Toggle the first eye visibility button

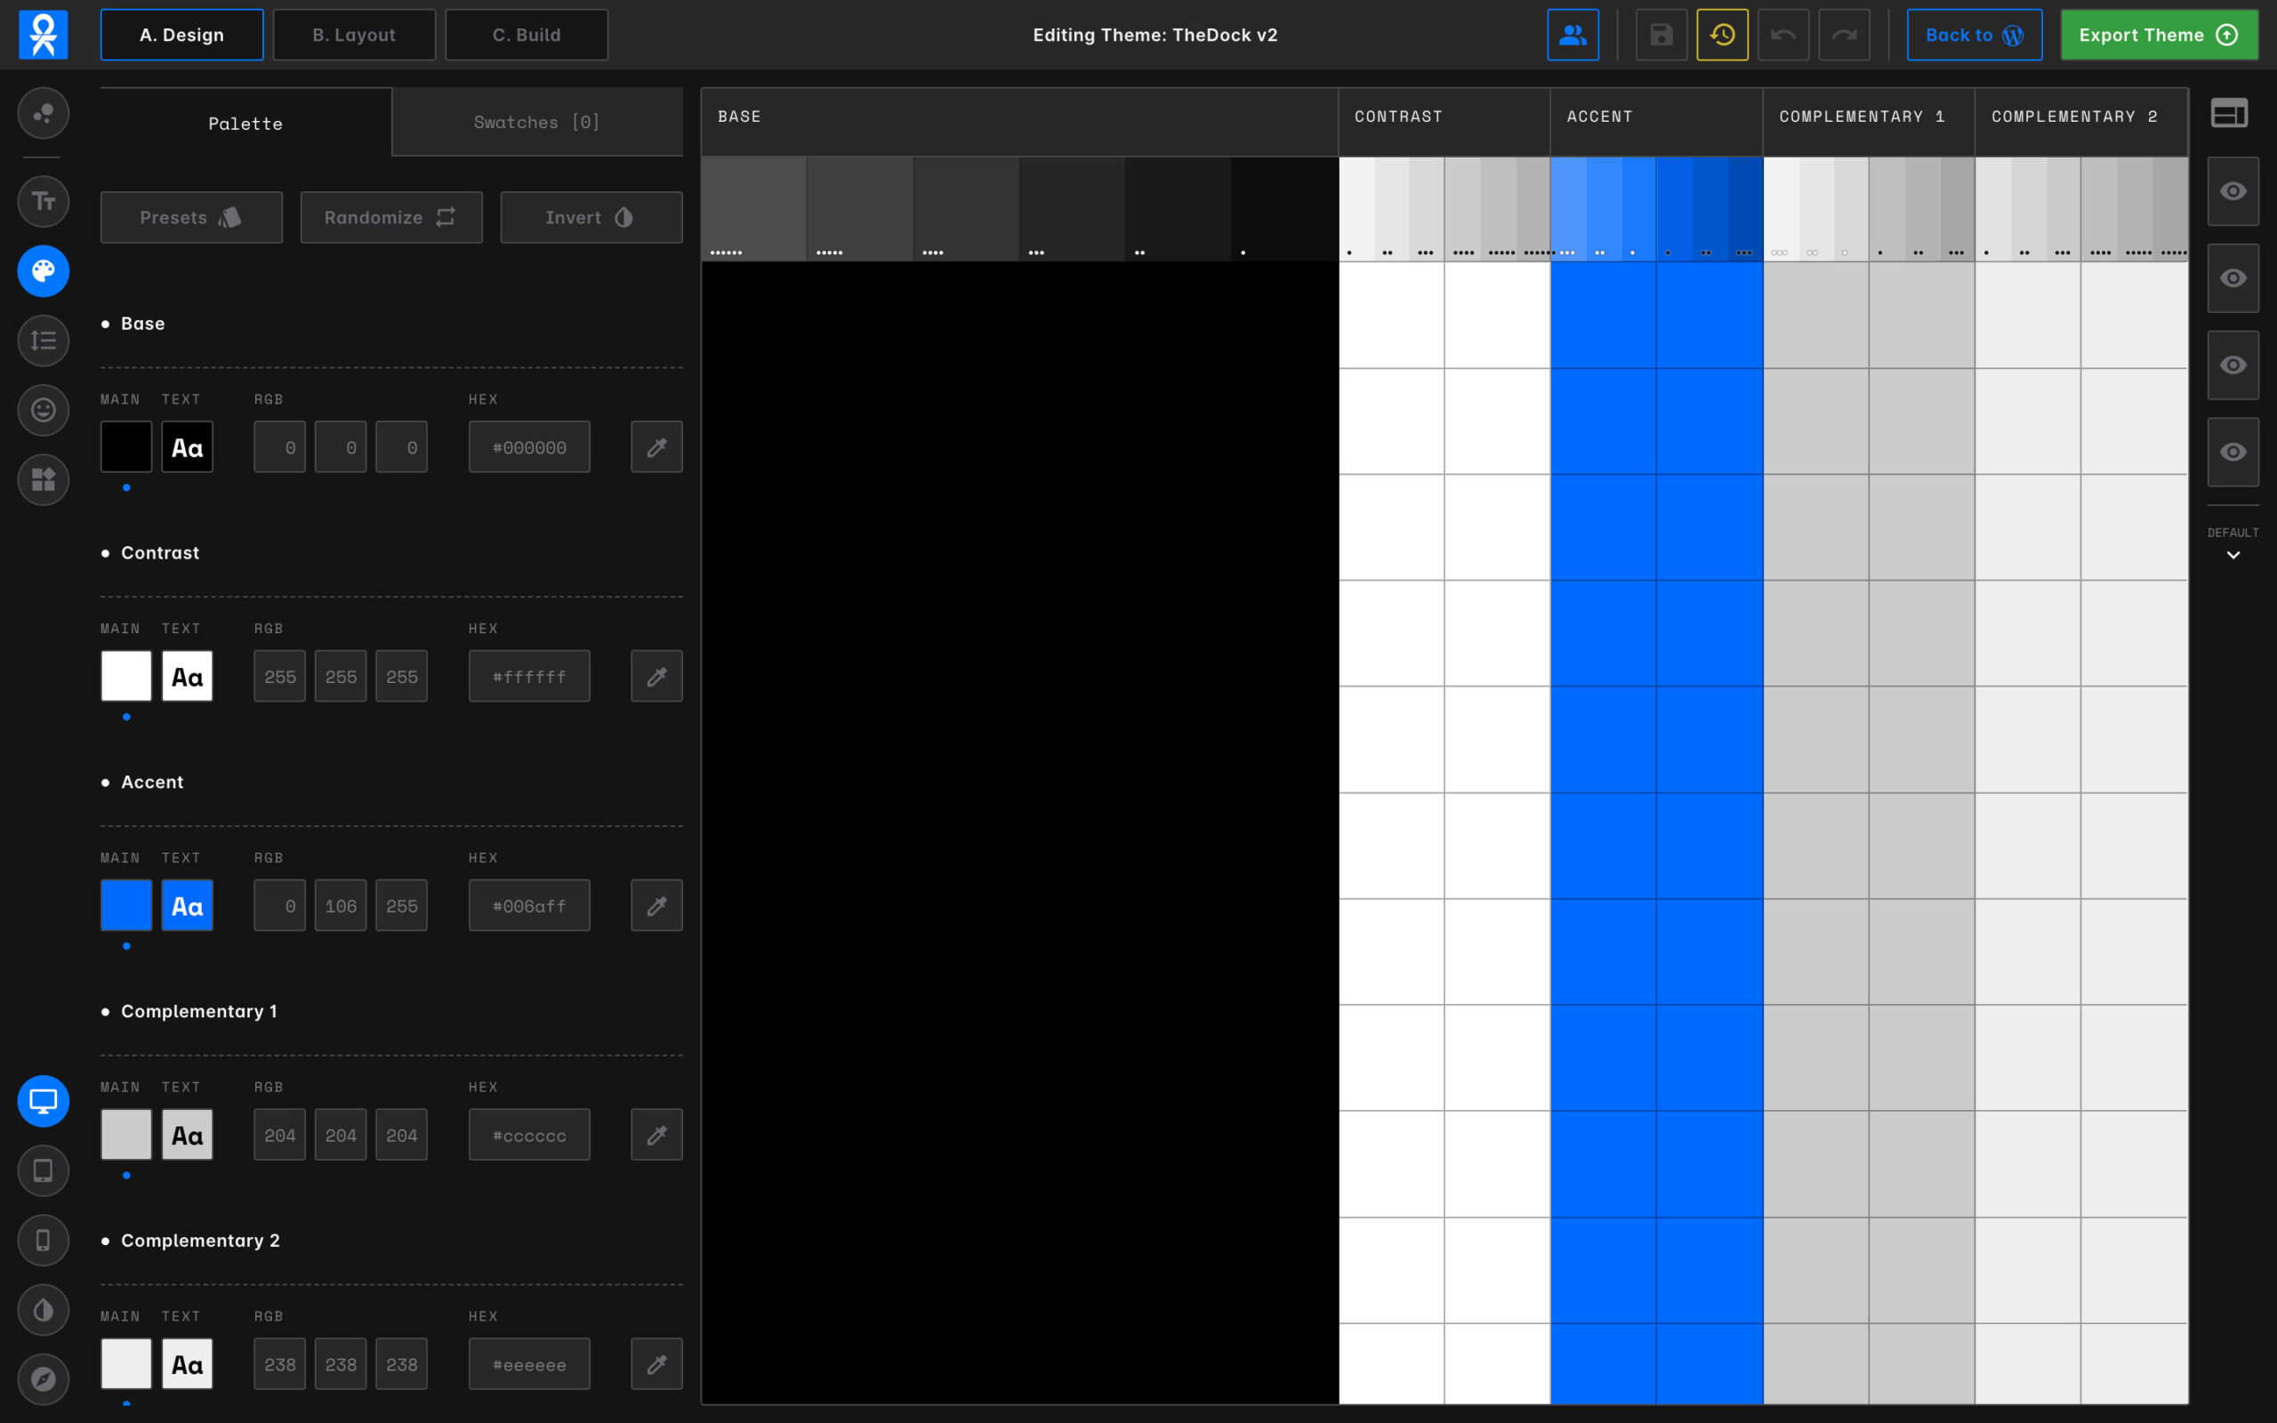tap(2233, 191)
